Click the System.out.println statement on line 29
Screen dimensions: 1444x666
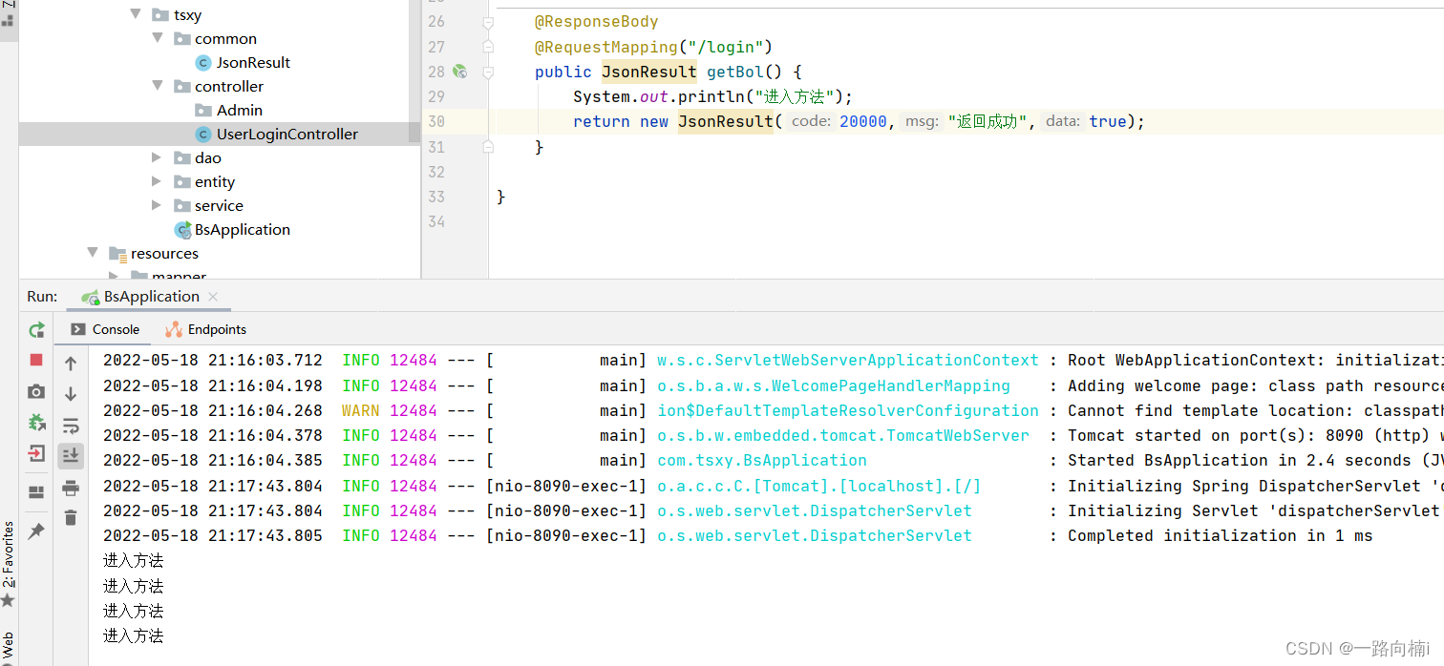[712, 96]
